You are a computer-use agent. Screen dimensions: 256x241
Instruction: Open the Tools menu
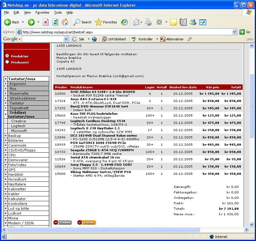pos(58,12)
